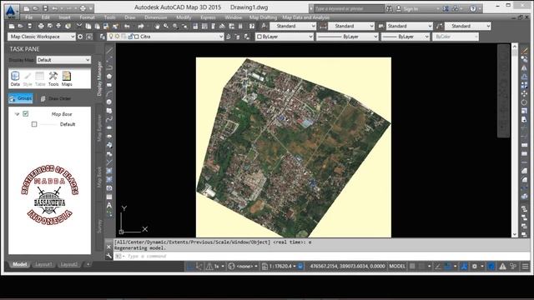
Task: Open the Draw menu
Action: (130, 17)
